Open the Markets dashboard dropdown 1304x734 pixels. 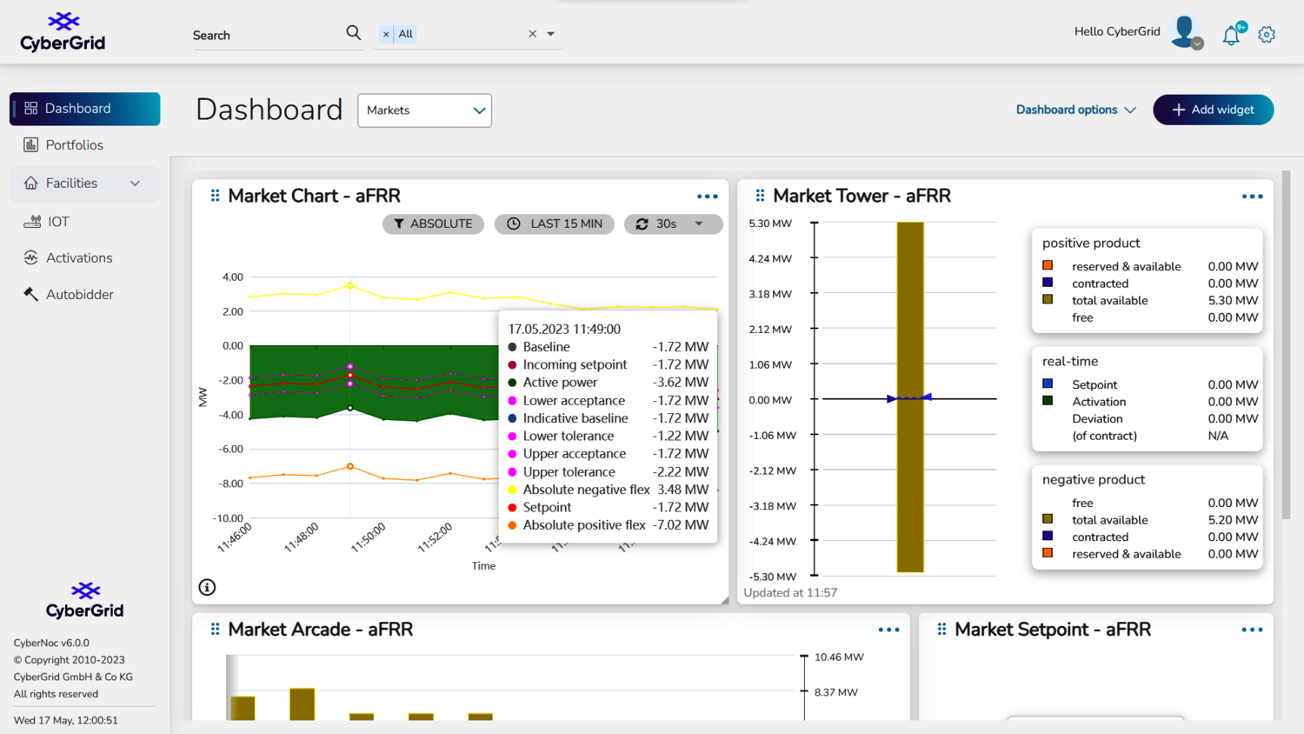pos(424,110)
